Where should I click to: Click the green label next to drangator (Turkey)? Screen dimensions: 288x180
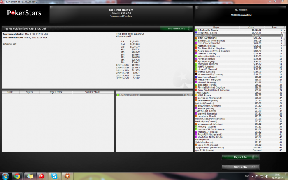pyautogui.click(x=196, y=85)
